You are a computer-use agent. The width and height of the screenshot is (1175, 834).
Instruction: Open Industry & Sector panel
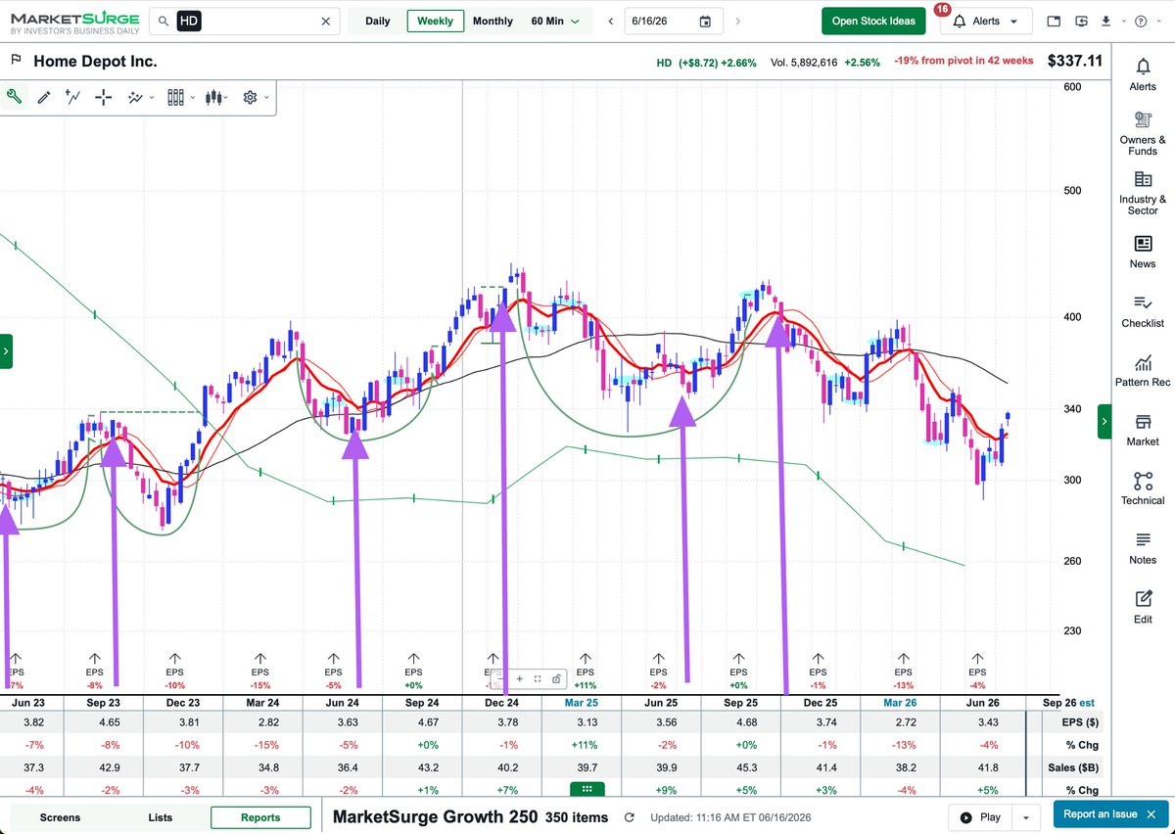(x=1143, y=193)
